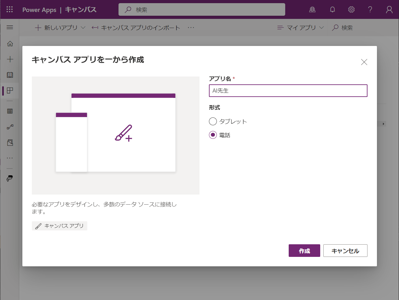Click the アプリ名 input containing AI先生
This screenshot has width=399, height=300.
click(x=288, y=91)
